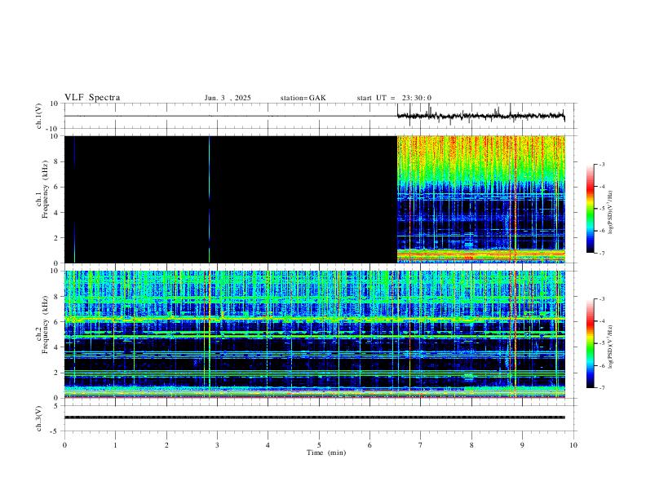Click the 'VLF Spectra' title text
646x499 pixels.
(92, 98)
